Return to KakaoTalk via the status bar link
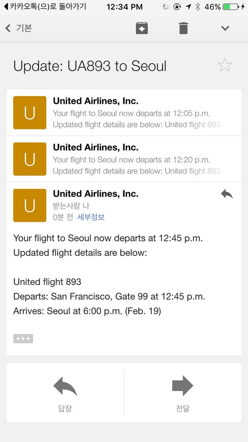Image resolution: width=248 pixels, height=442 pixels. pos(45,7)
